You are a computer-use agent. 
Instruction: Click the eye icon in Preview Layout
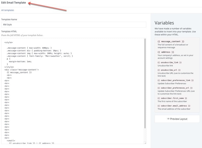click(168, 119)
